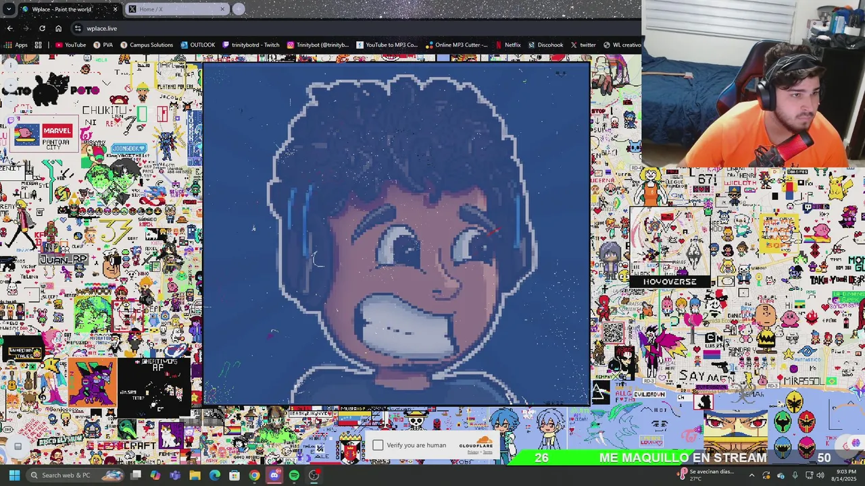The image size is (865, 486).
Task: Open File Explorer from the taskbar
Action: click(x=195, y=475)
